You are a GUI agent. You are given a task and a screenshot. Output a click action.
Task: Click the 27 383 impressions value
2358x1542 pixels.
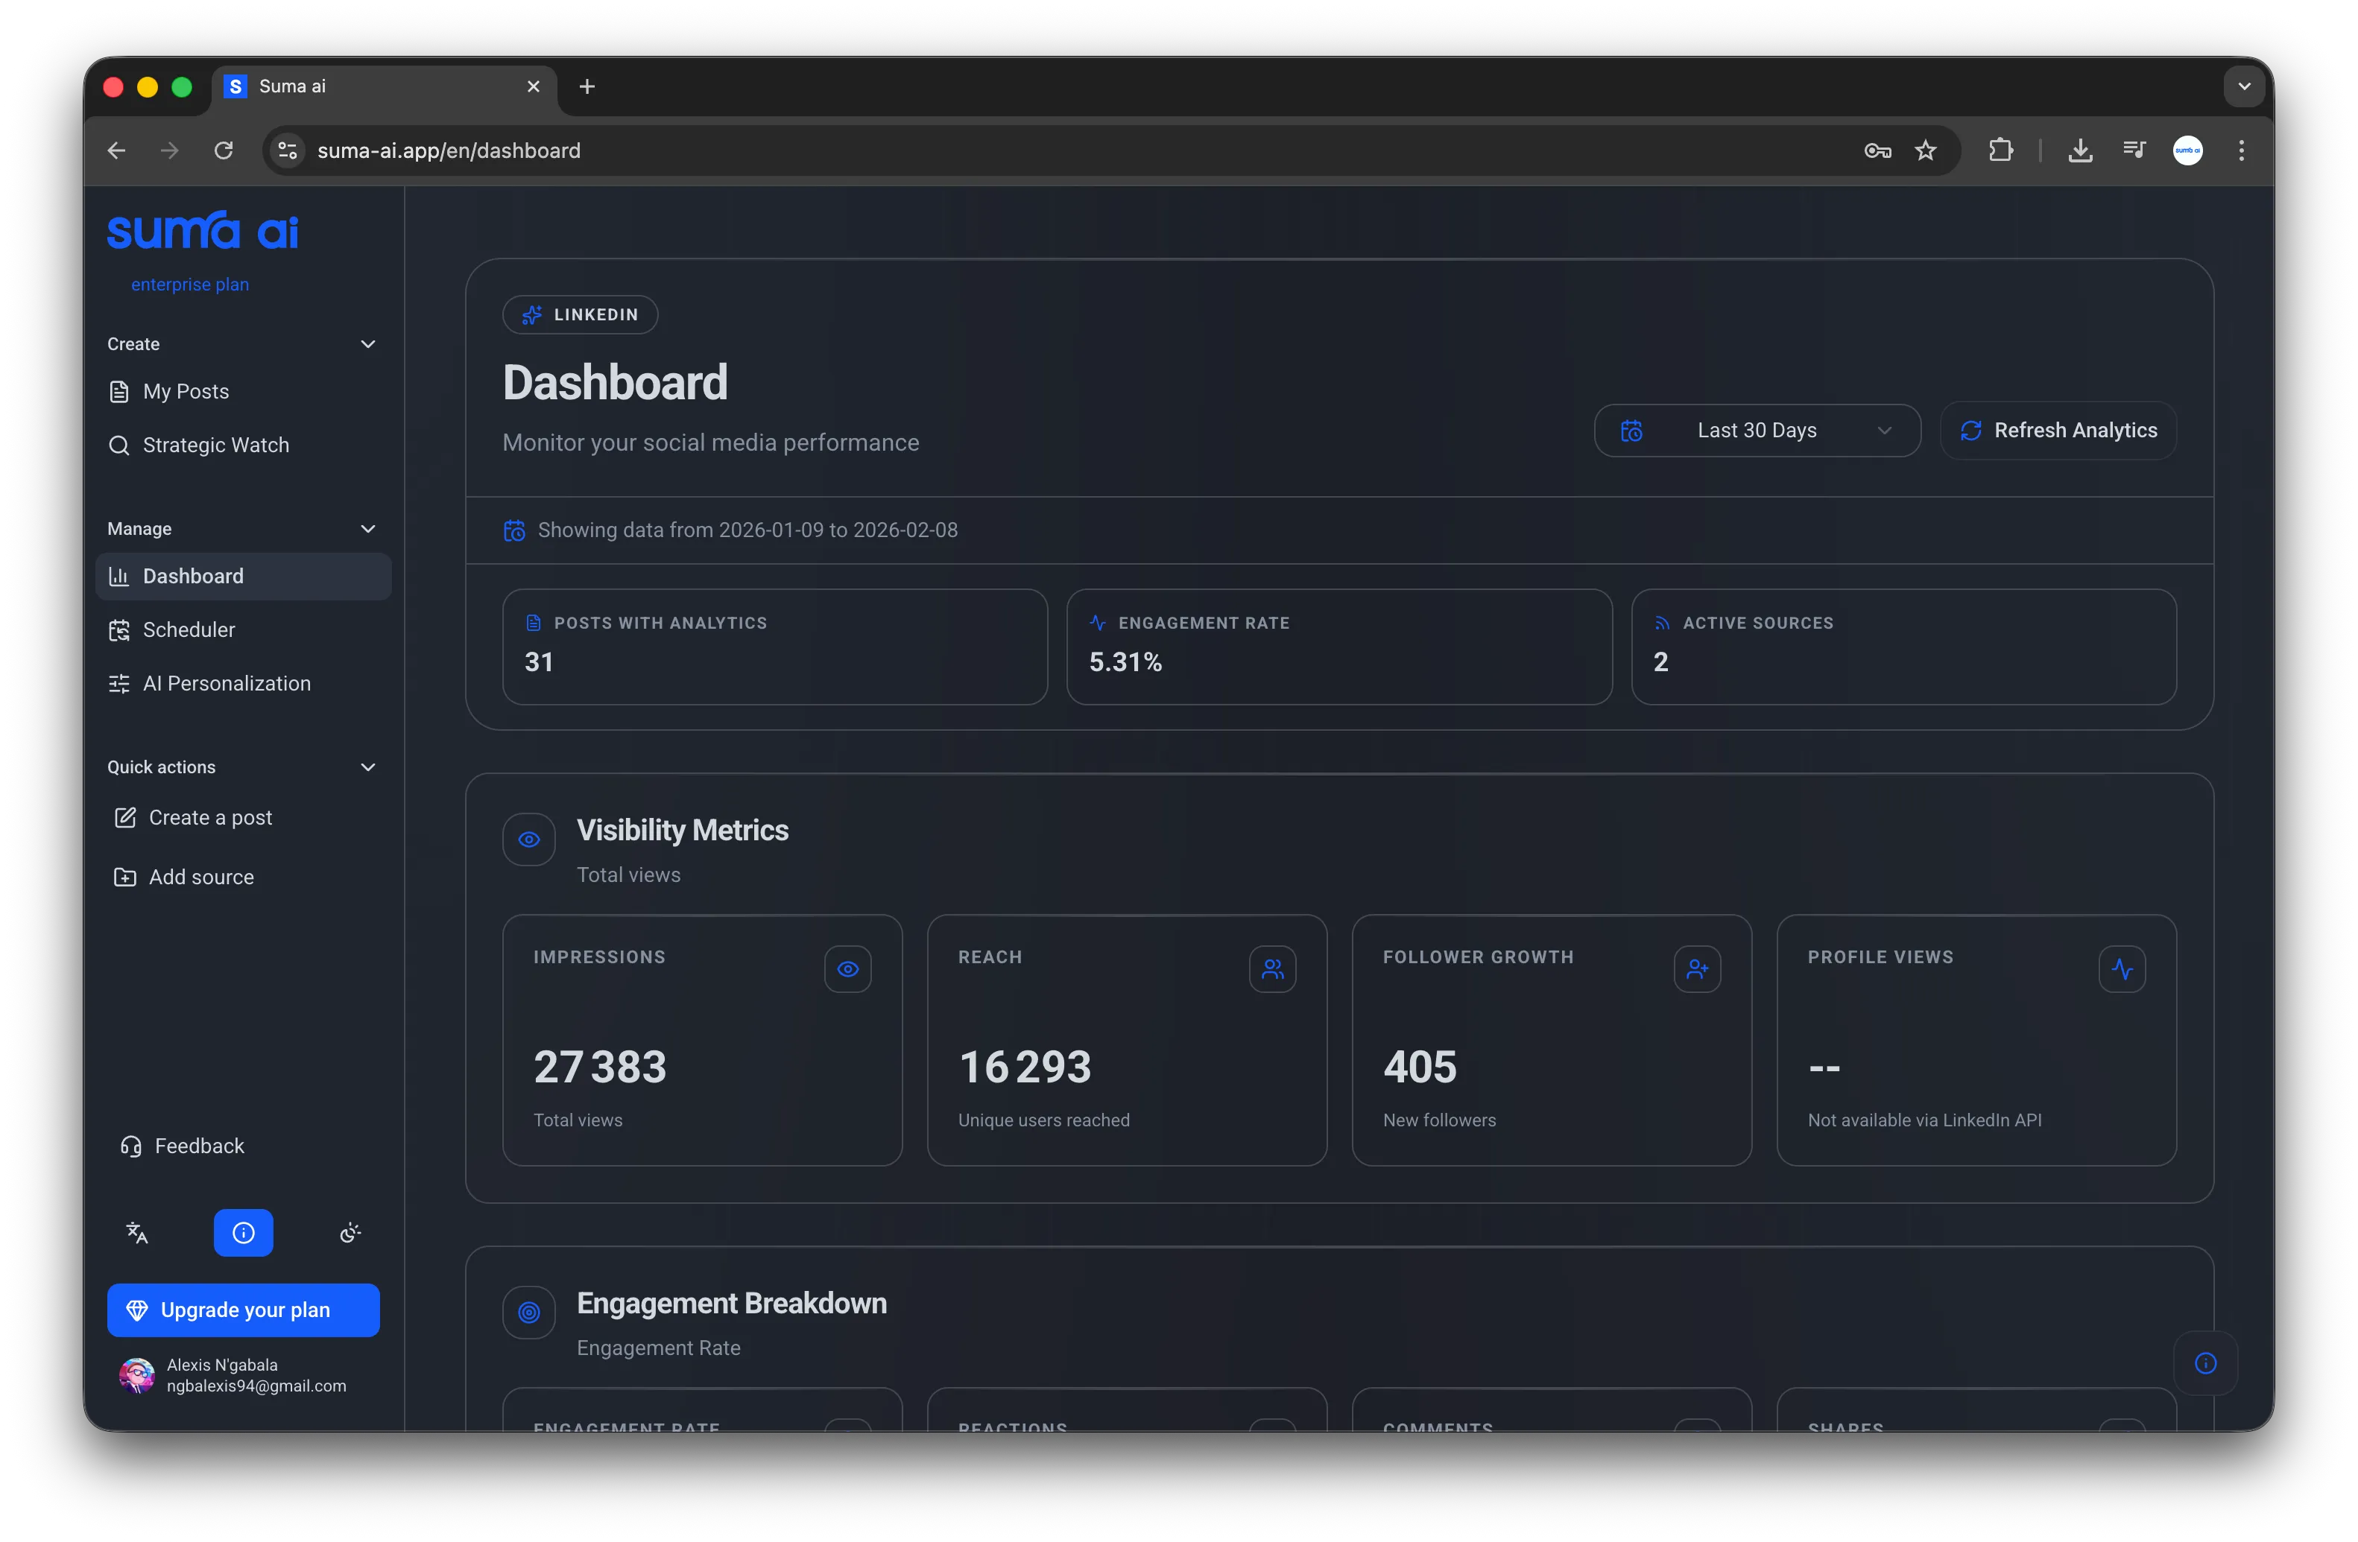coord(599,1067)
